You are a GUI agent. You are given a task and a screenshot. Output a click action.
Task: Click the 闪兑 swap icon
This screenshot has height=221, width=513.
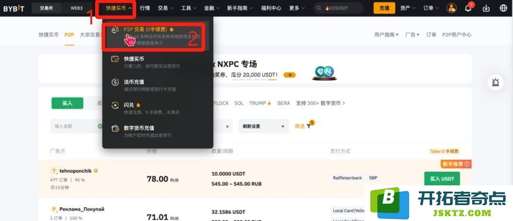(x=115, y=105)
